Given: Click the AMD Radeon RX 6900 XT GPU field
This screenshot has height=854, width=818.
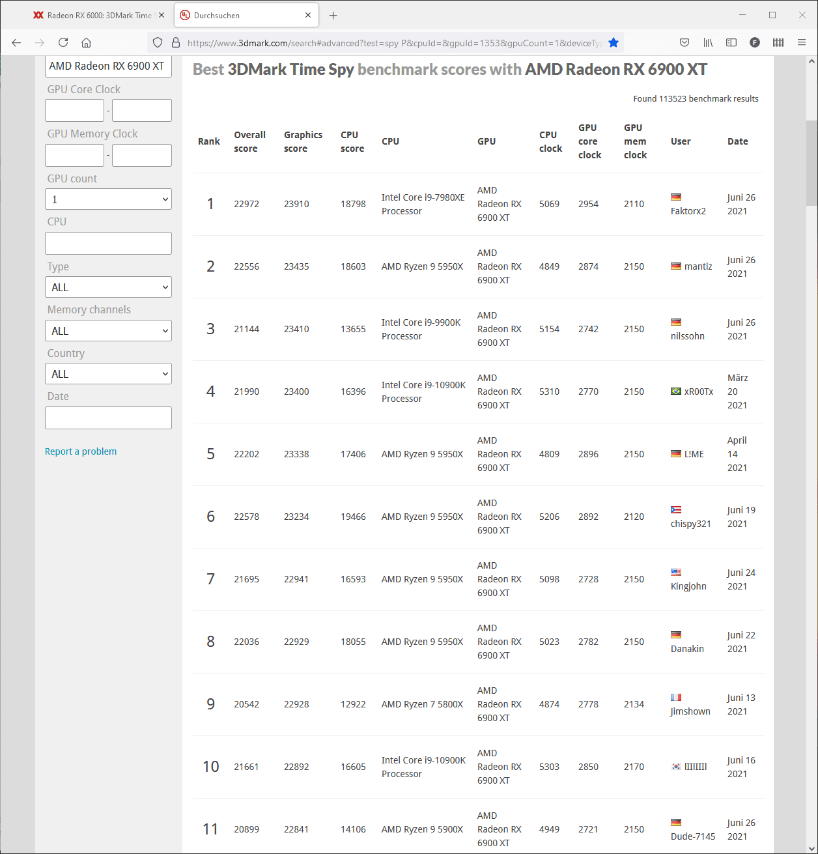Looking at the screenshot, I should tap(108, 66).
